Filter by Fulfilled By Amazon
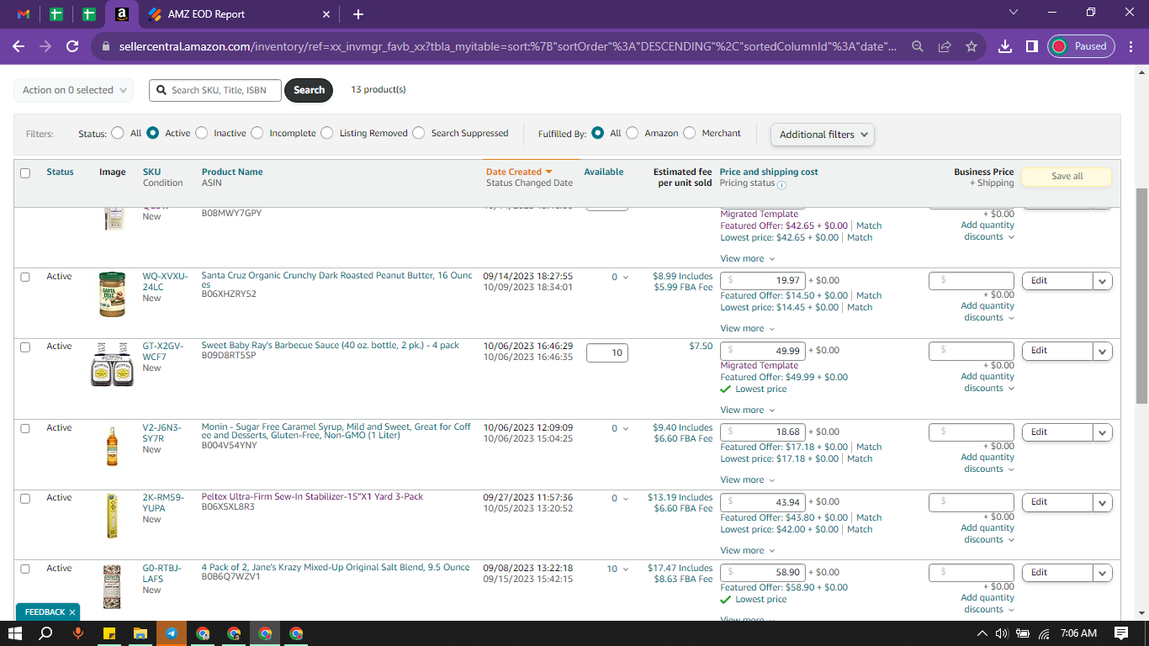Screen dimensions: 1149x646 [633, 133]
